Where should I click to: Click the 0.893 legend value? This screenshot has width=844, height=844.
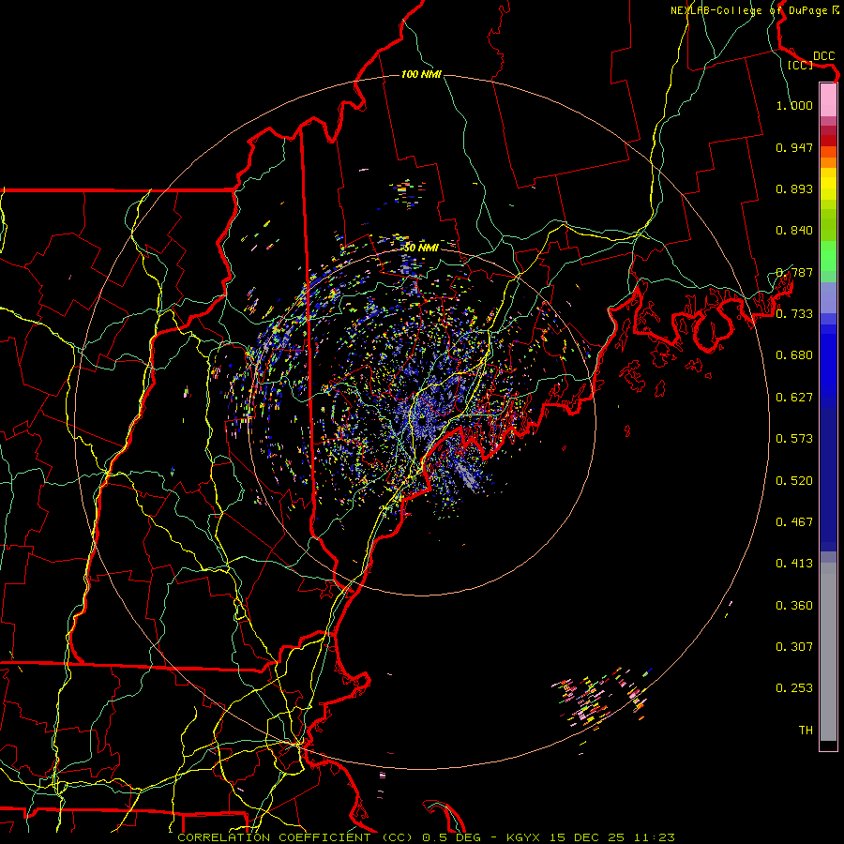[x=794, y=188]
